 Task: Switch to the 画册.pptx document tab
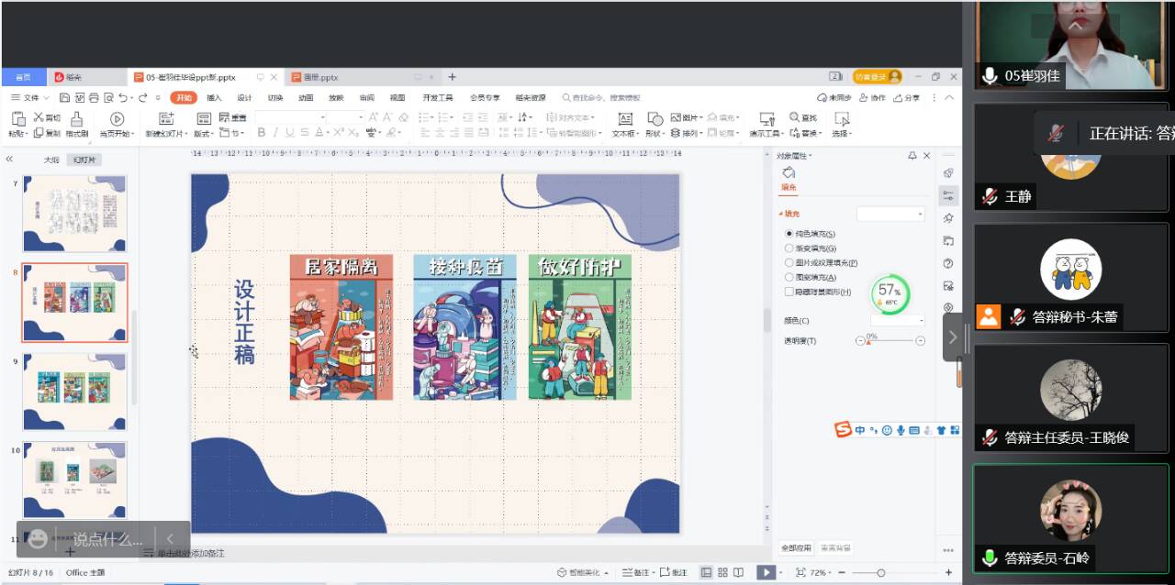321,77
